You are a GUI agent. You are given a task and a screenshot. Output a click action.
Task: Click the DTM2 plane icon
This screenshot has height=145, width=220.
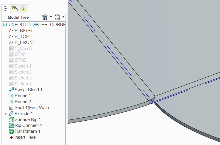tap(11, 60)
